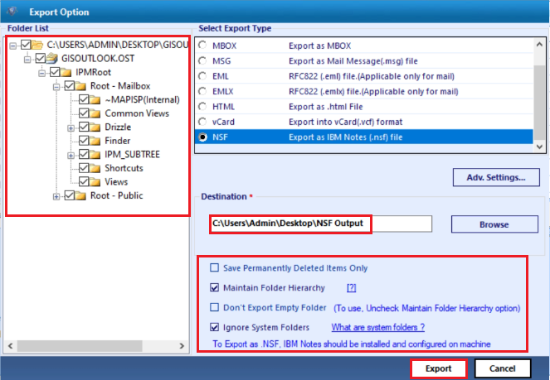Expand the Drizzle folder node

click(x=71, y=128)
